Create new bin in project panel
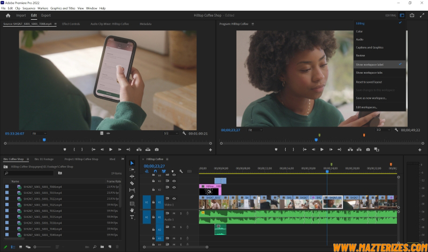The image size is (428, 252). coord(102,247)
